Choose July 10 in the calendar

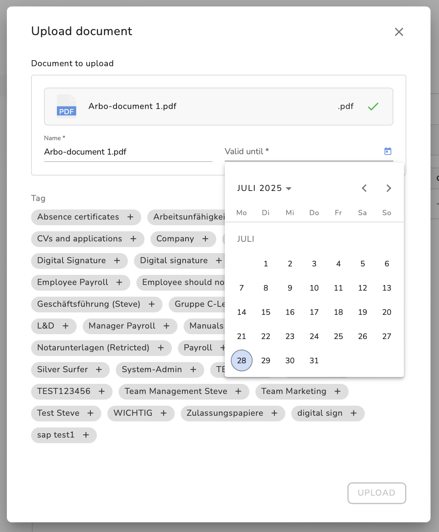pyautogui.click(x=314, y=288)
